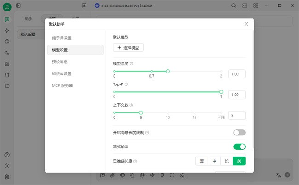
Task: Click the context count slider handle
Action: pyautogui.click(x=141, y=112)
